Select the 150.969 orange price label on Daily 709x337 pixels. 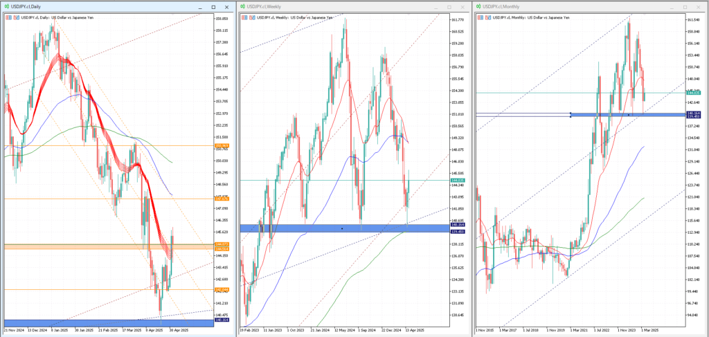click(222, 145)
